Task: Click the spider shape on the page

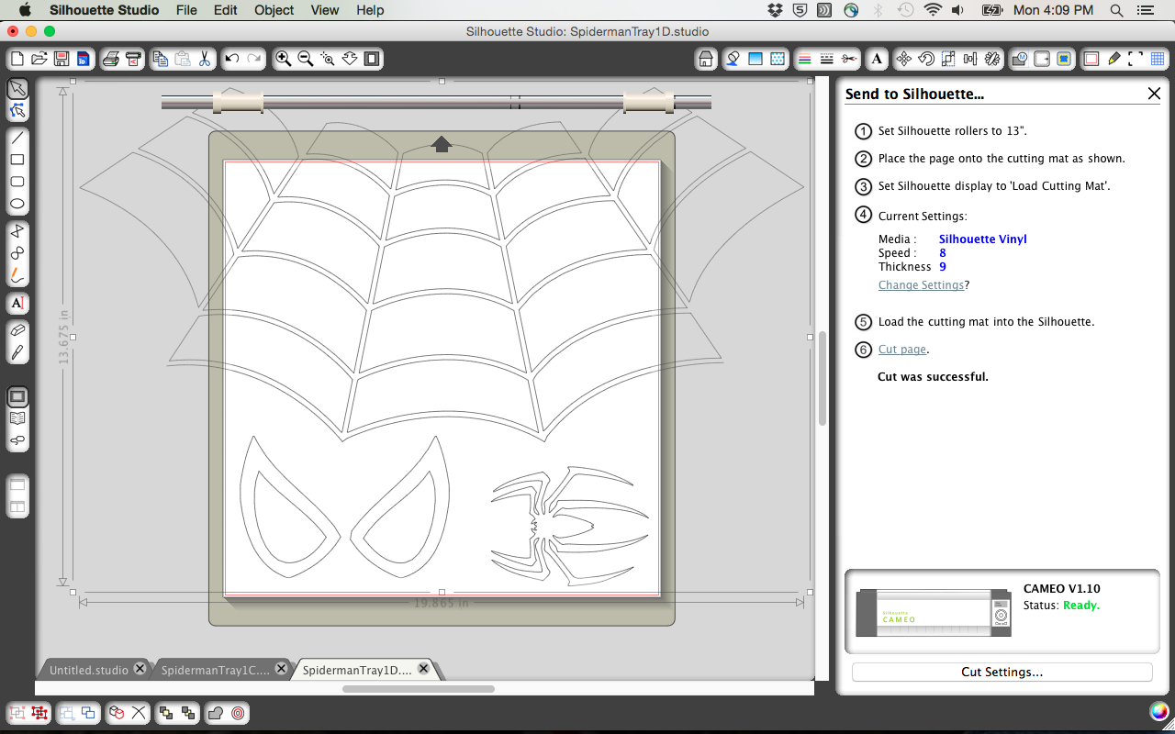Action: (569, 525)
